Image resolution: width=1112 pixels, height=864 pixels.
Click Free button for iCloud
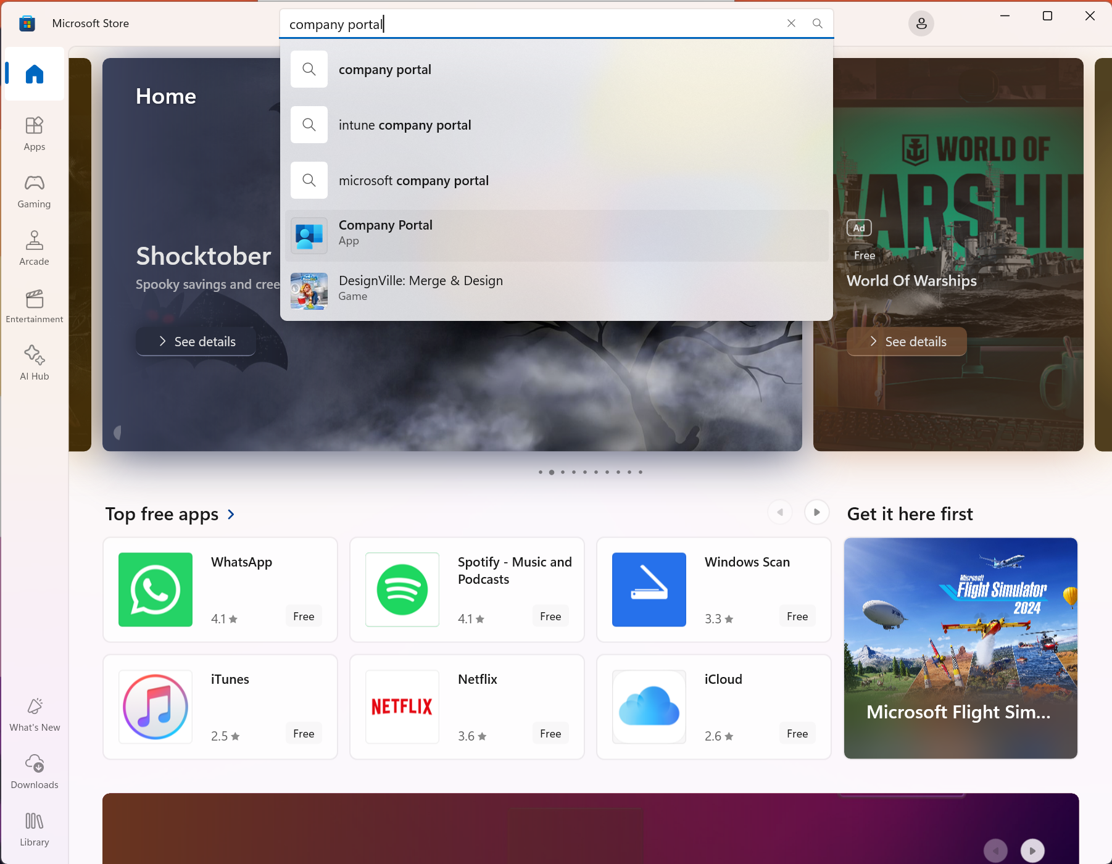[x=797, y=733]
